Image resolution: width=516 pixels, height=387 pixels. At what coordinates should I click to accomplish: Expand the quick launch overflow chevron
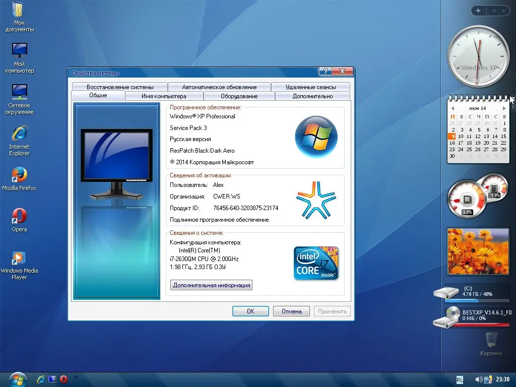pyautogui.click(x=76, y=377)
